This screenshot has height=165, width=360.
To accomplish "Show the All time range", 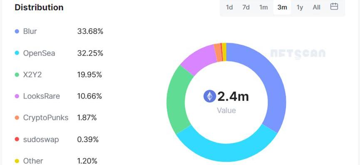I will pos(316,7).
